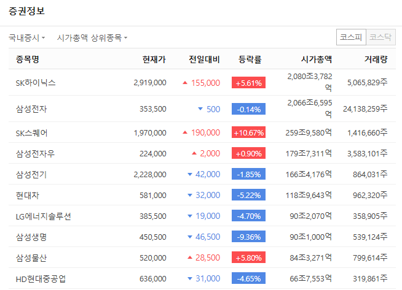Click the 5,065,829주 volume value

point(368,82)
